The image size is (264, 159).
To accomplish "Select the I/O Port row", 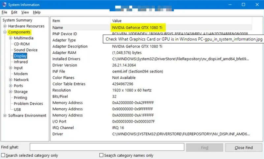I will click(151, 121).
